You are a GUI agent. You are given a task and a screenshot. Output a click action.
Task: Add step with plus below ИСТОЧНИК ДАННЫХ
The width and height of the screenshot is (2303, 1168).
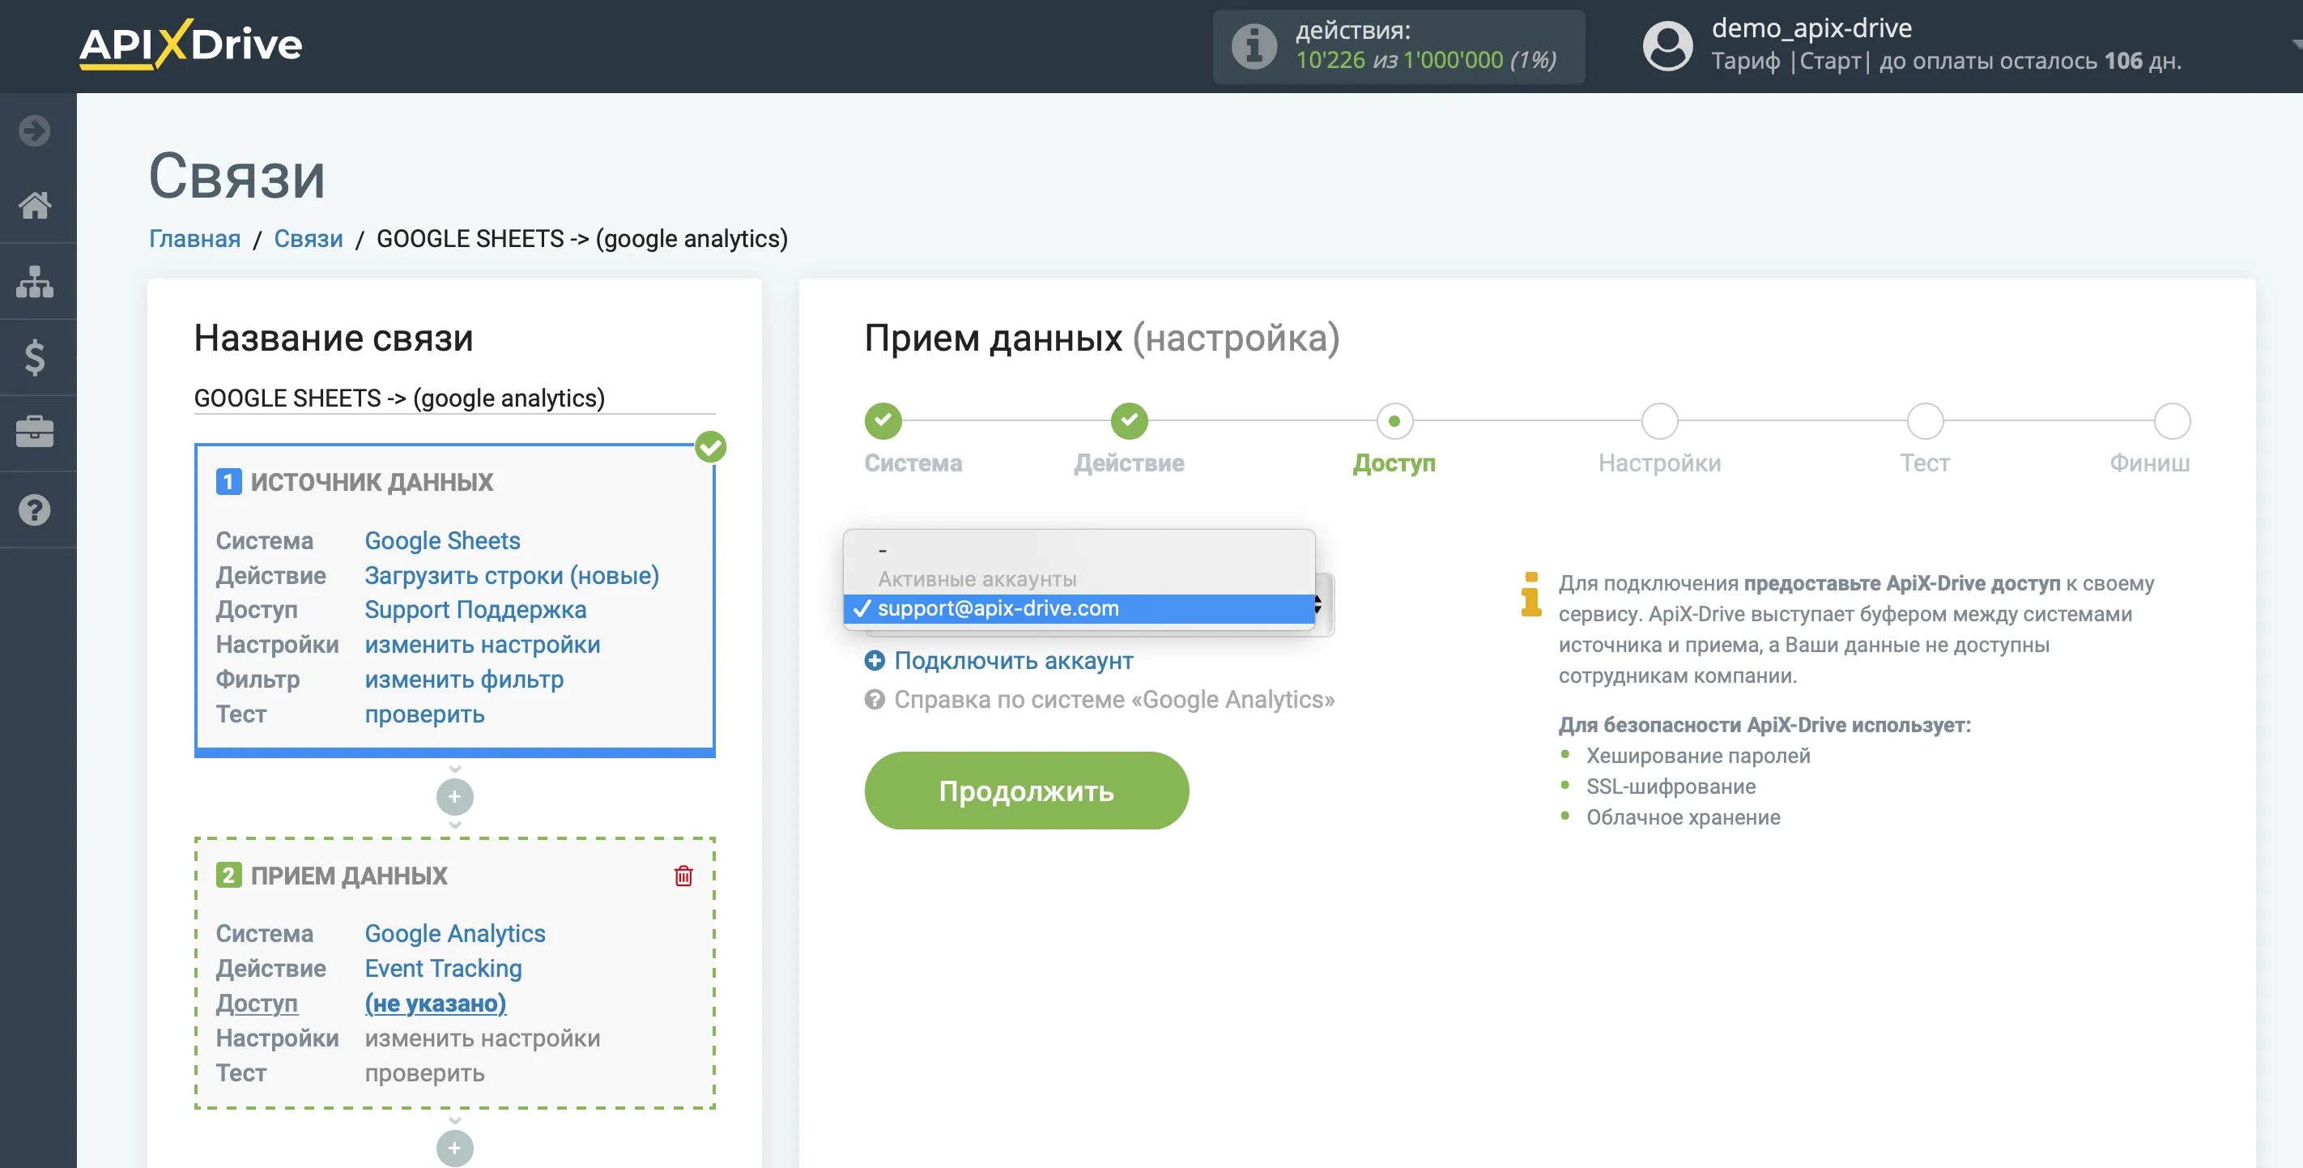click(454, 797)
